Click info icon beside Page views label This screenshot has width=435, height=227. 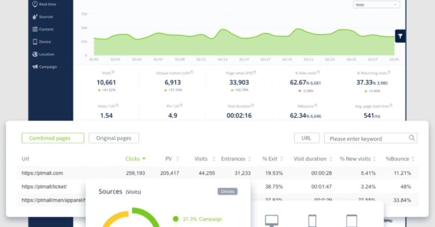(x=255, y=72)
